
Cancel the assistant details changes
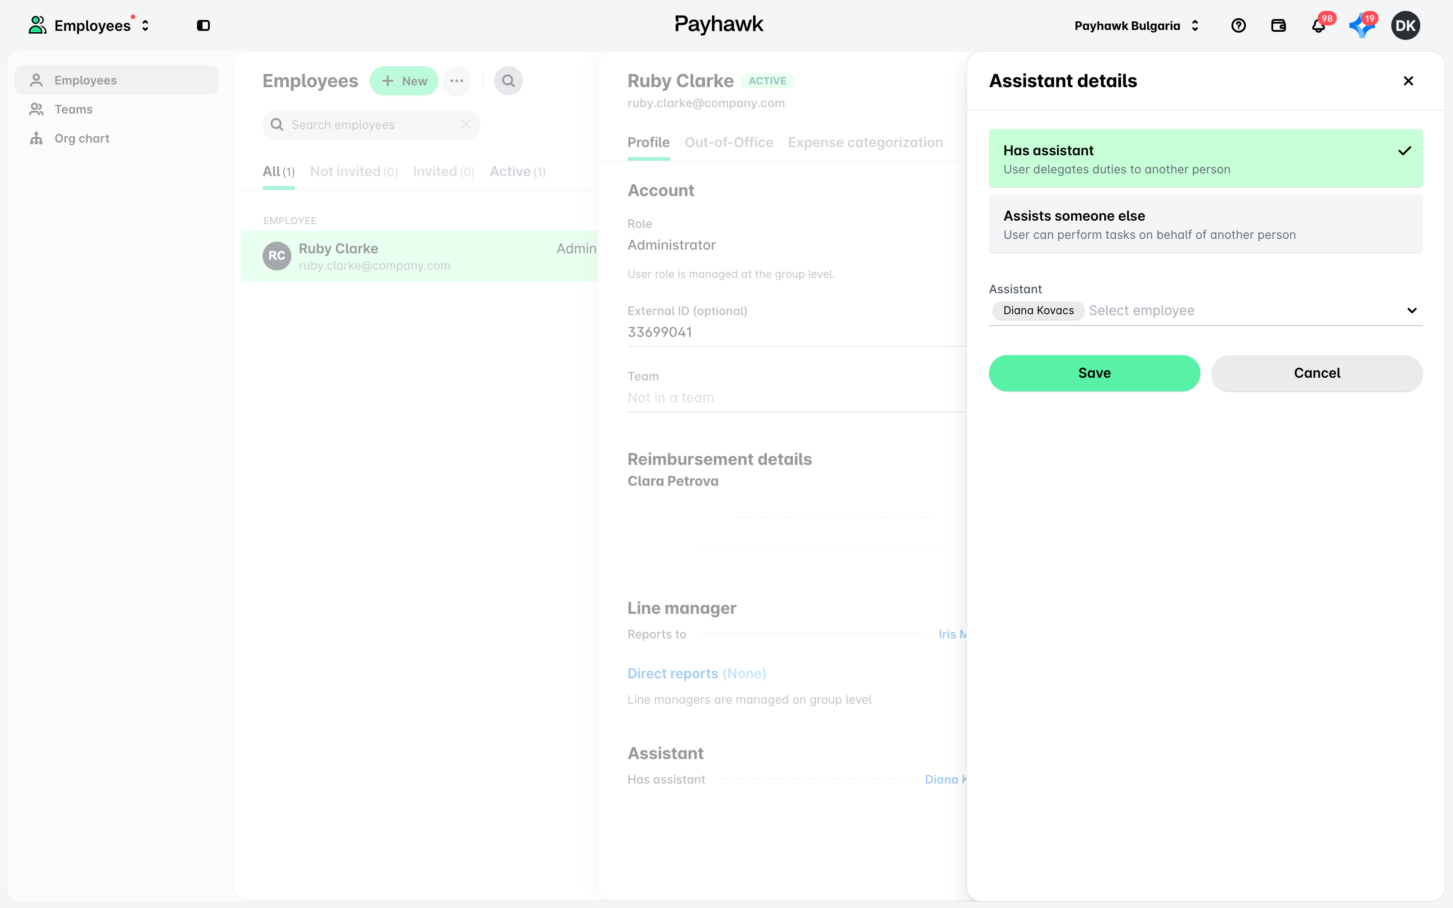[x=1317, y=374]
